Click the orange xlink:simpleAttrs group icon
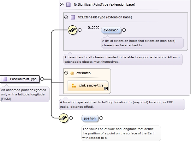Viewport: 191px width, 142px height. pos(74,85)
